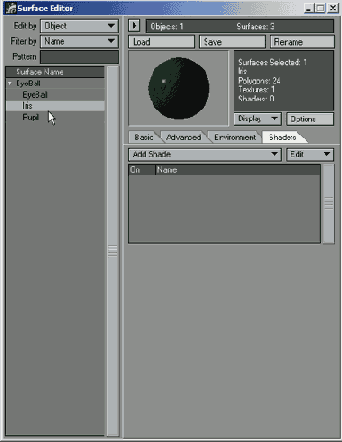Collapse the EyeBall object tree

point(9,83)
